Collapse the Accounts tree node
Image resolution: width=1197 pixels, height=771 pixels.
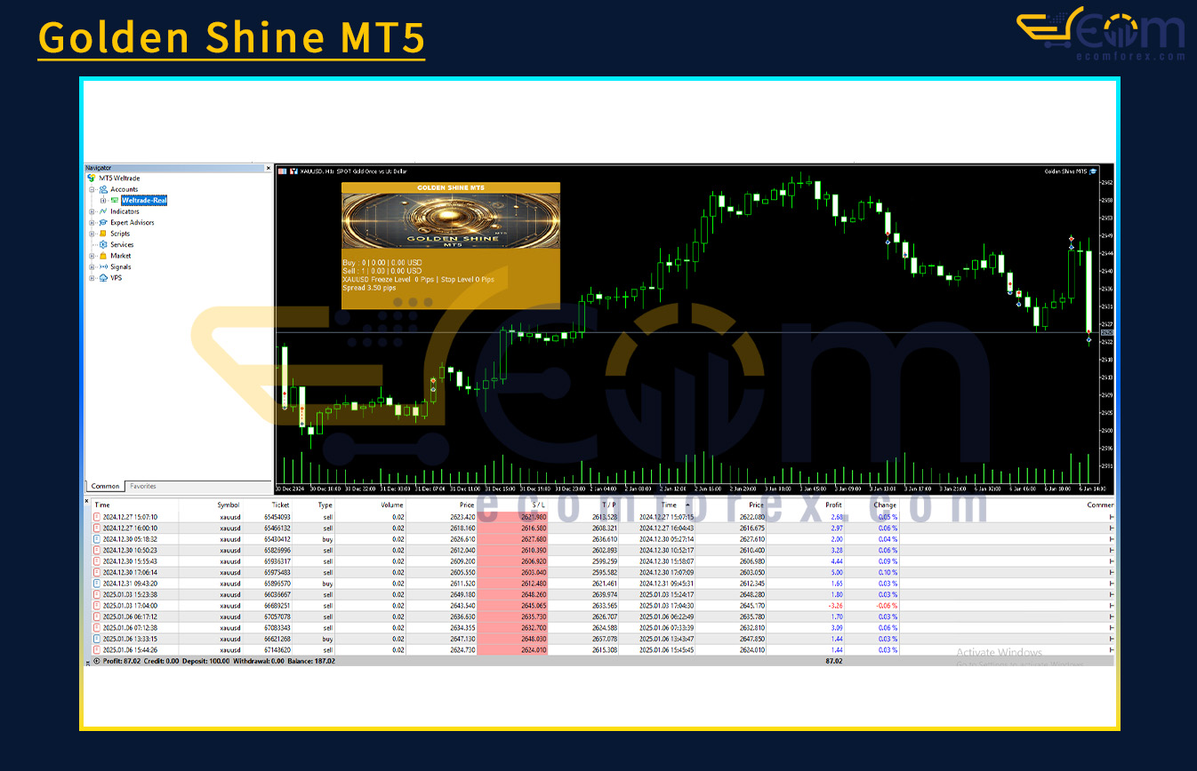(92, 189)
